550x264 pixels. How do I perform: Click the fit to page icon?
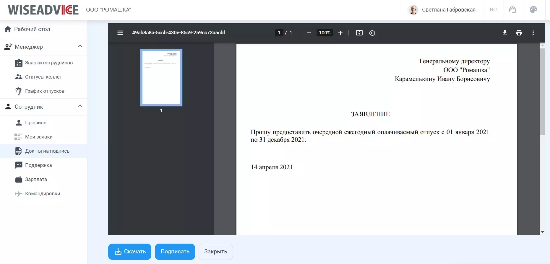359,33
